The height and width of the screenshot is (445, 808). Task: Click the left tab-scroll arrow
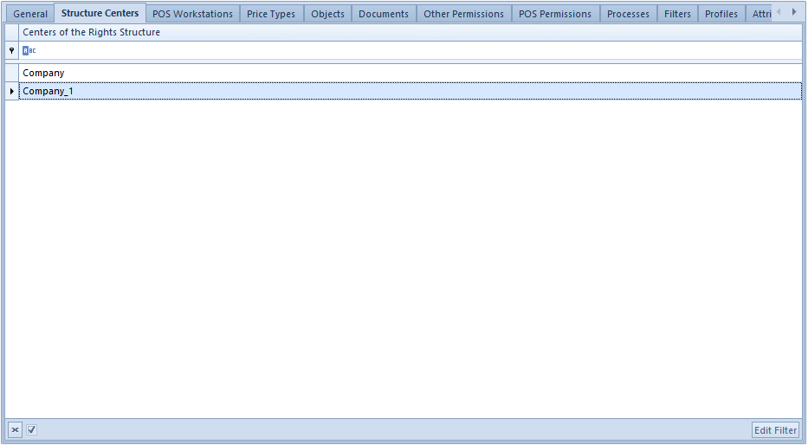point(779,12)
